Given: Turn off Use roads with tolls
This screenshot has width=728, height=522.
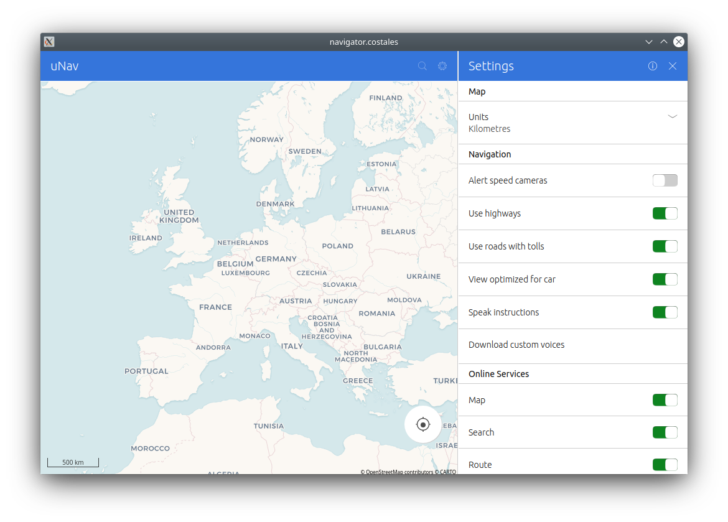Looking at the screenshot, I should pos(665,246).
